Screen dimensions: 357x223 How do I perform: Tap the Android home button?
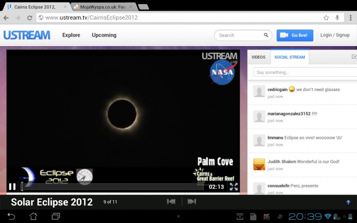pyautogui.click(x=33, y=216)
